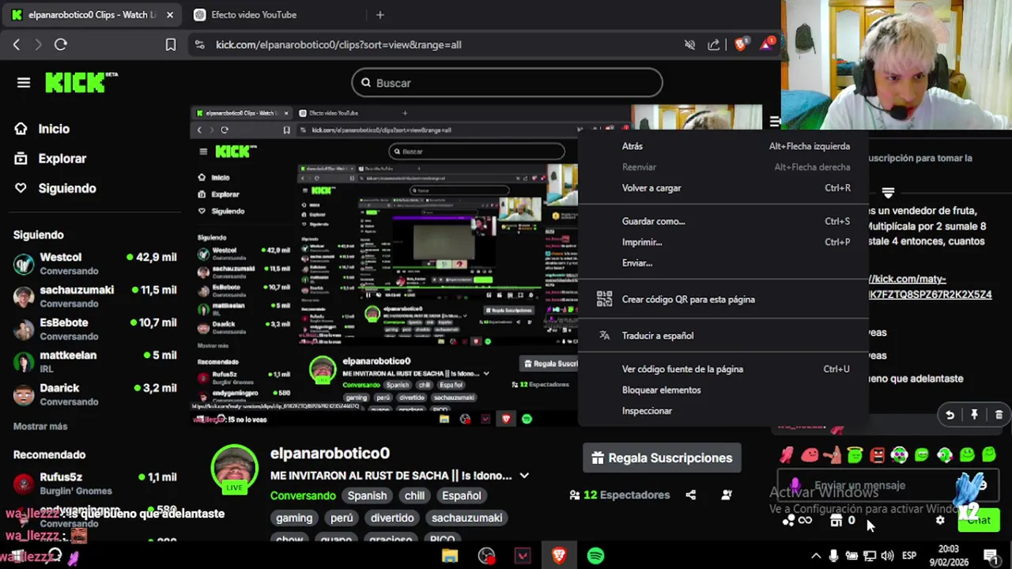Click the share icon in address bar
1012x569 pixels.
pos(714,45)
